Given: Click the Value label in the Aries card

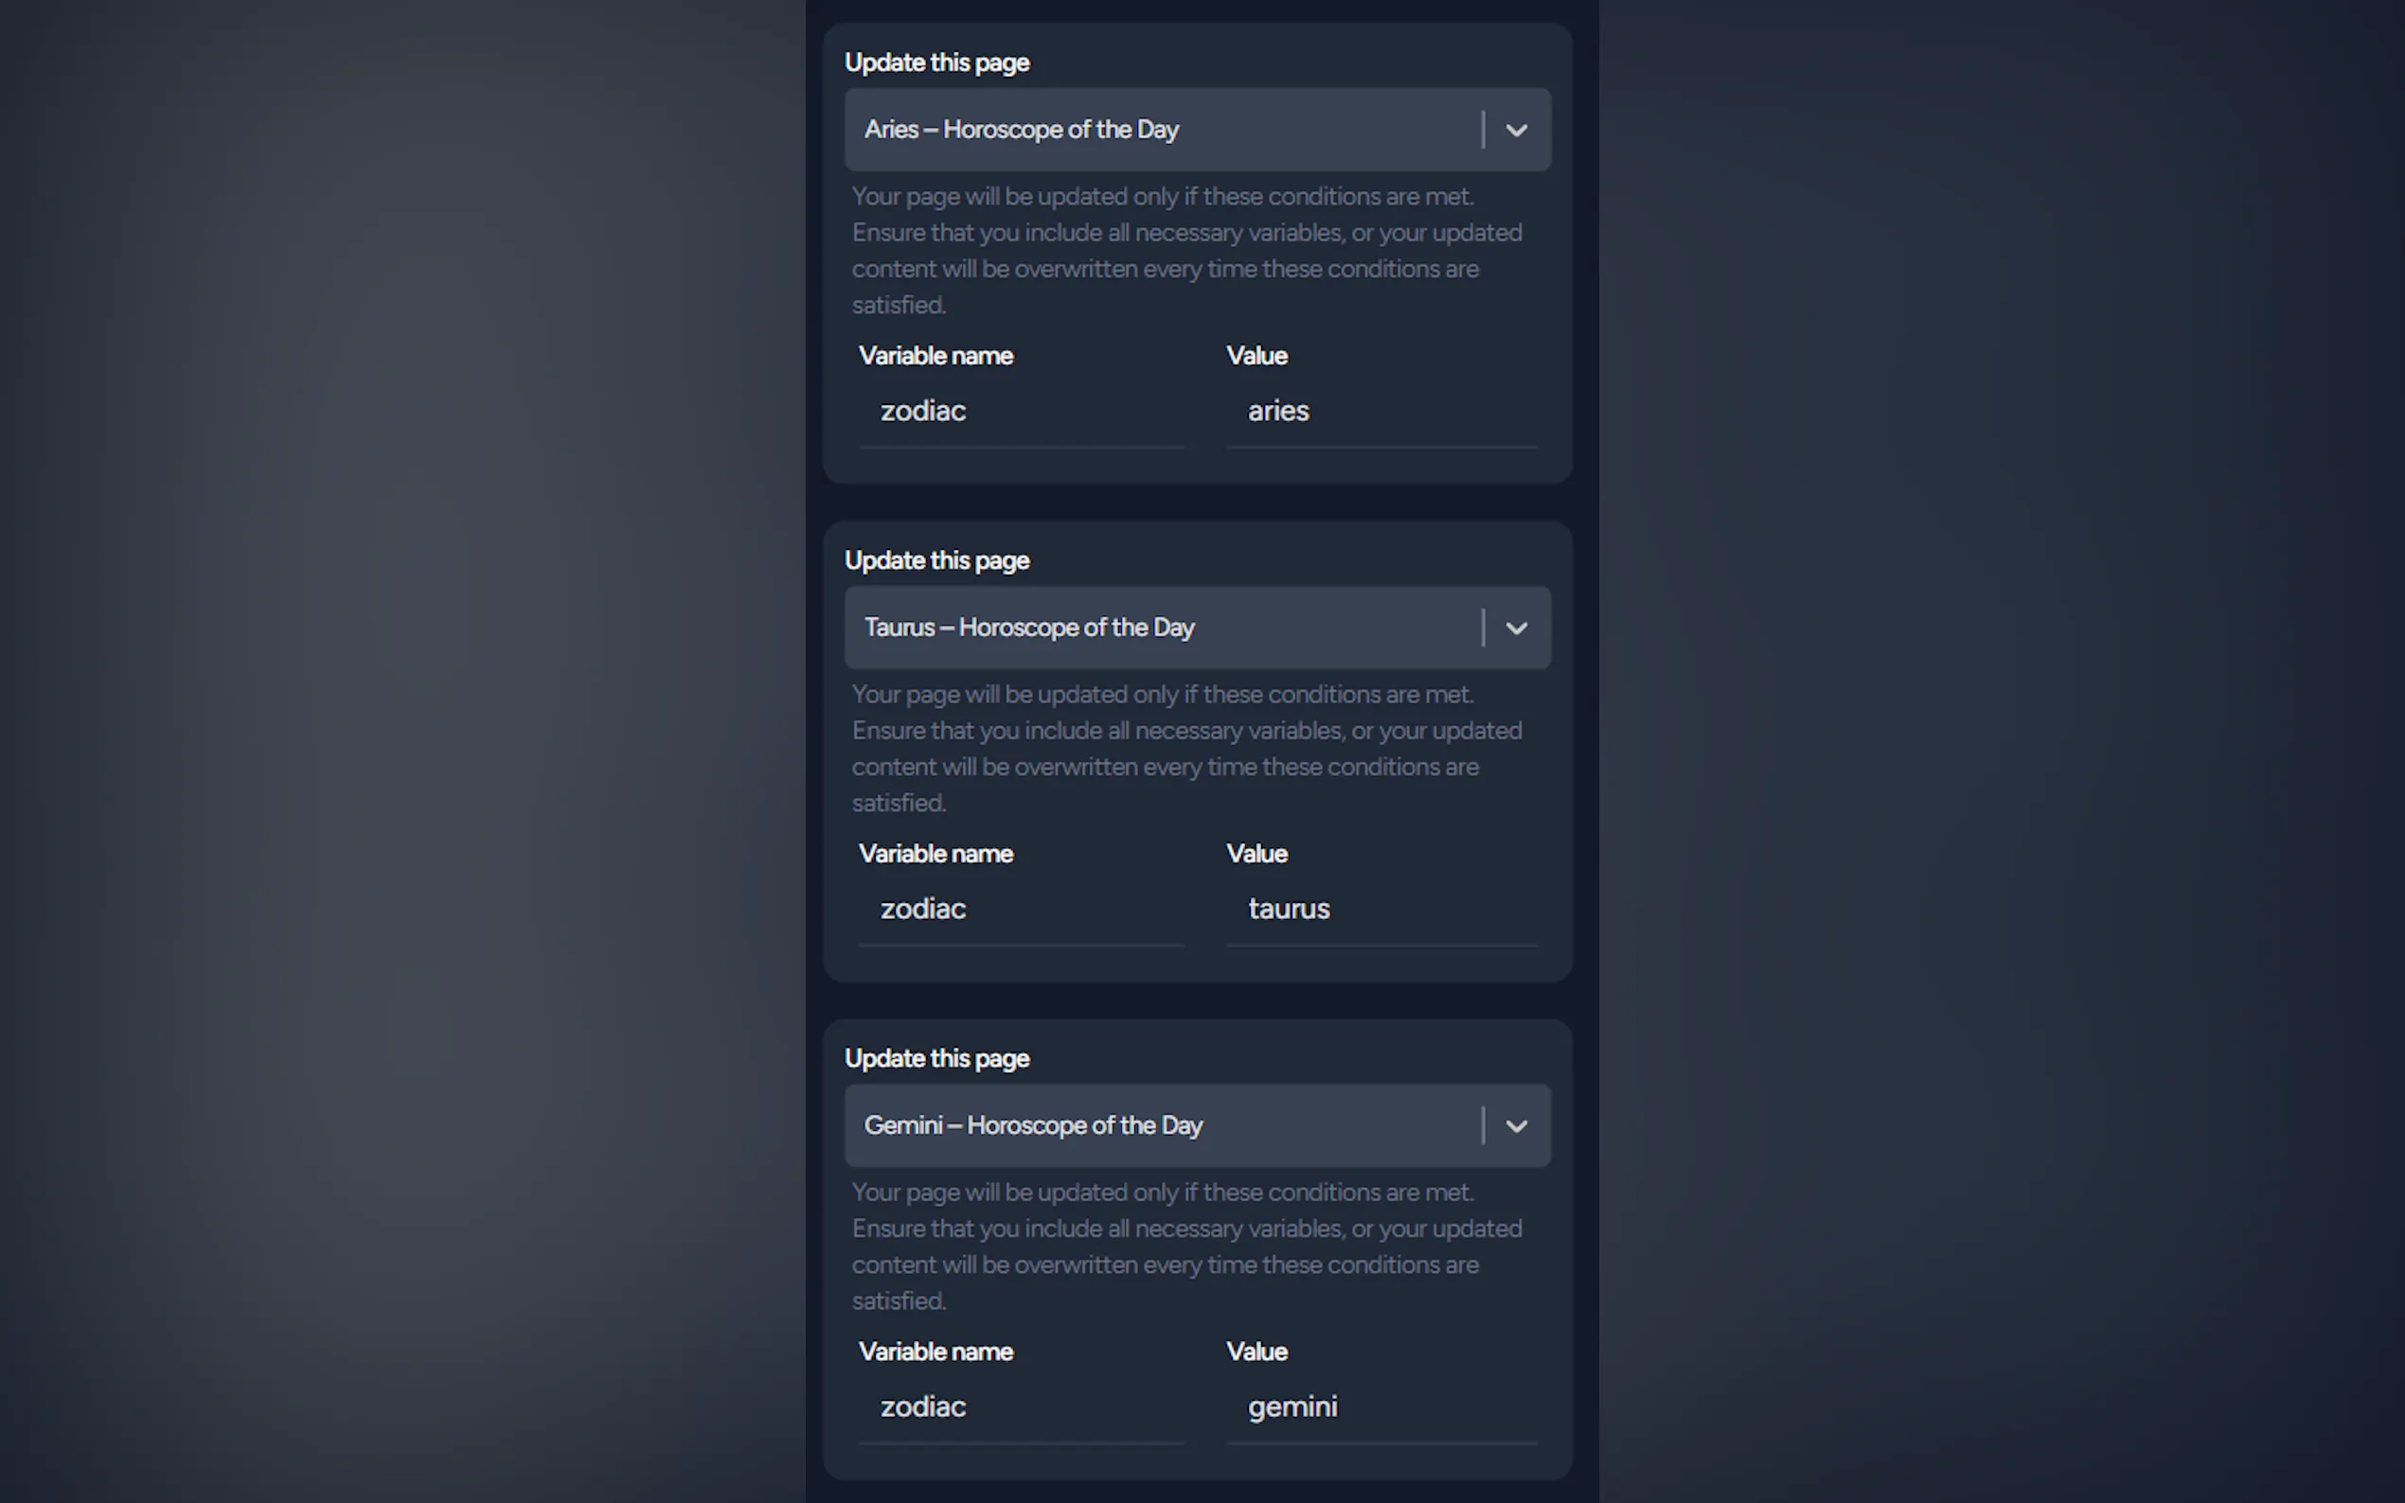Looking at the screenshot, I should coord(1256,356).
